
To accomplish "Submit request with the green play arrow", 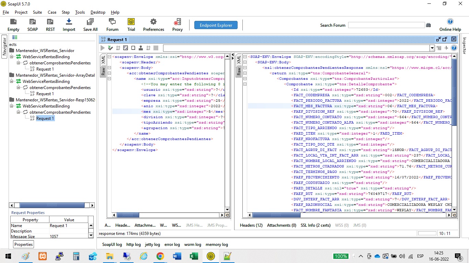I will pyautogui.click(x=102, y=48).
